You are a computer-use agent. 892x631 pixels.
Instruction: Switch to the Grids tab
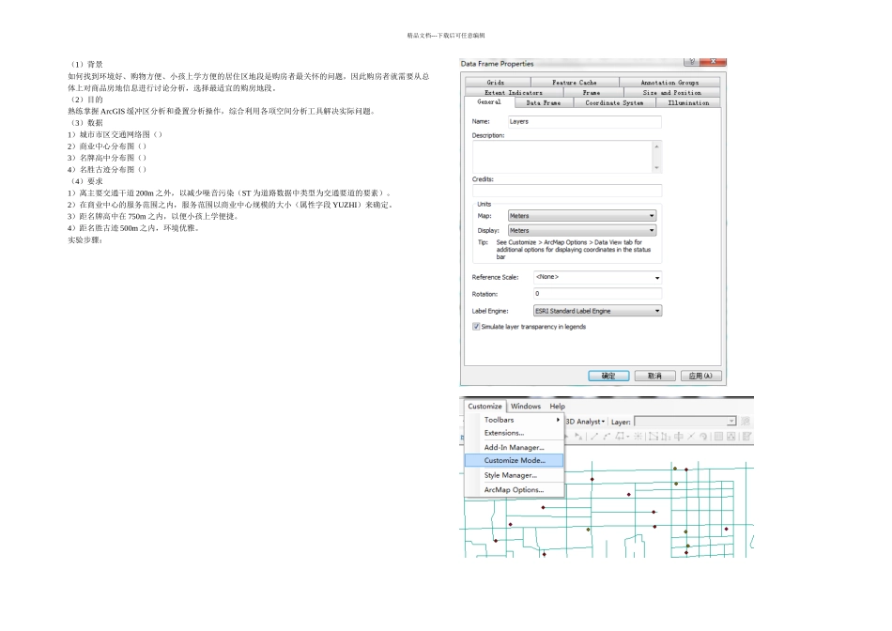coord(496,83)
